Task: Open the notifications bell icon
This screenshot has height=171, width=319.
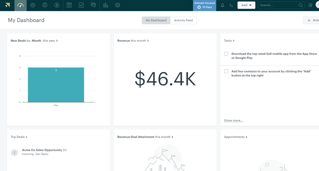Action: pyautogui.click(x=223, y=5)
